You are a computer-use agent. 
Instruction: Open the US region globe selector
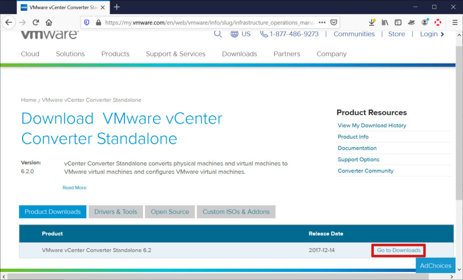pyautogui.click(x=241, y=34)
